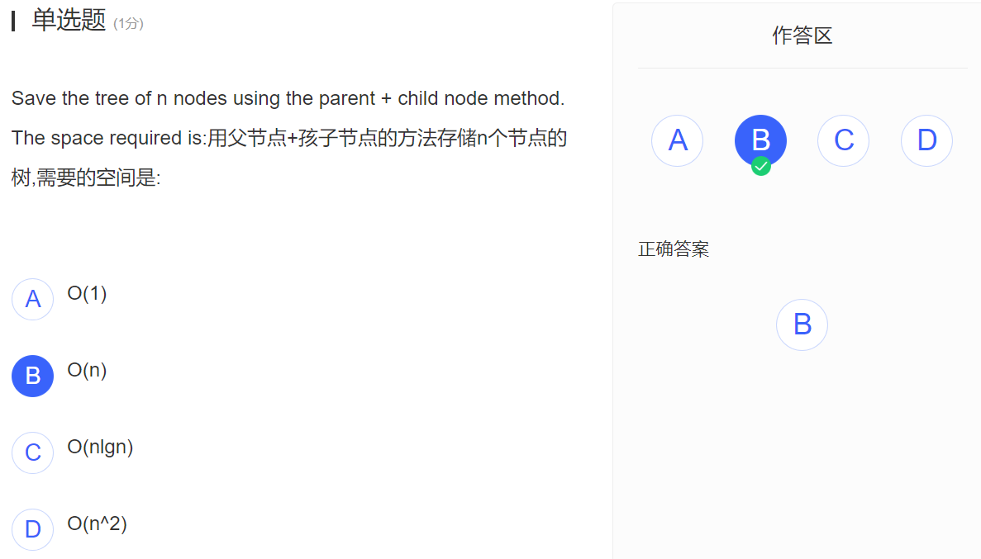Select the filled B circle beside O(n)
This screenshot has width=981, height=559.
pos(32,376)
